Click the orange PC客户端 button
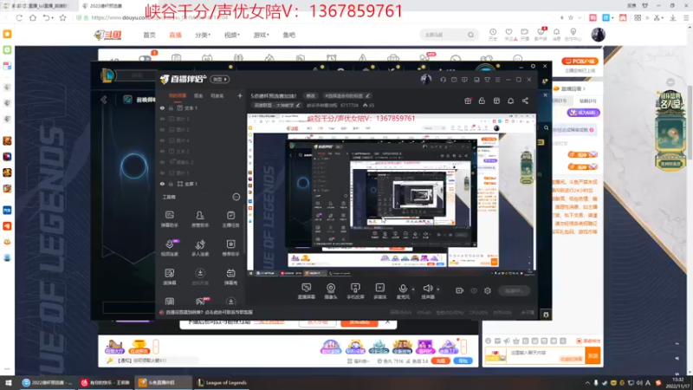This screenshot has height=390, width=693. coord(580,61)
